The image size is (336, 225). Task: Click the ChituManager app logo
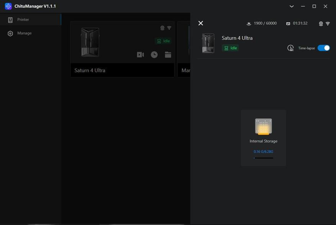[x=8, y=6]
